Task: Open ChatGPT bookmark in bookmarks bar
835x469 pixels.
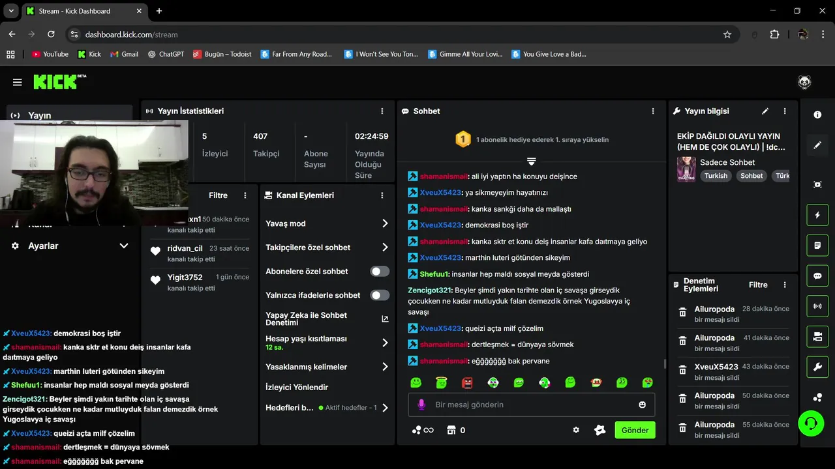Action: coord(166,54)
